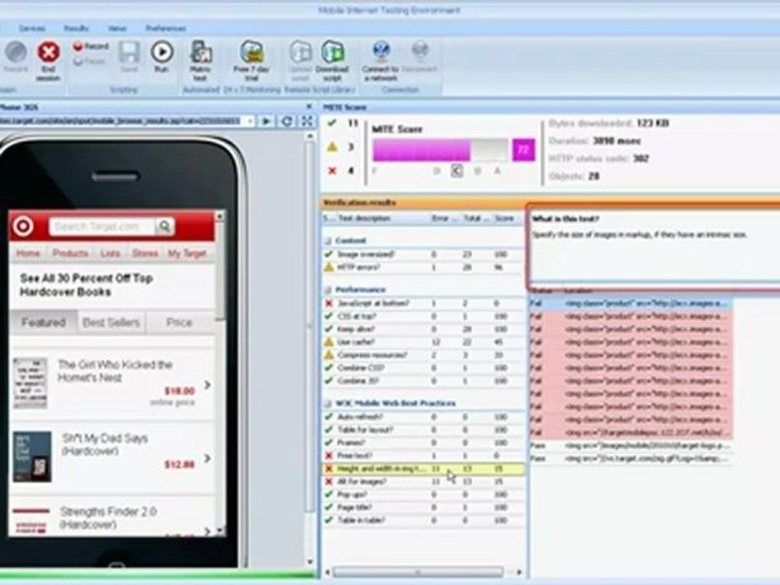Select the Compress resources? test row
Image resolution: width=780 pixels, height=585 pixels.
422,355
